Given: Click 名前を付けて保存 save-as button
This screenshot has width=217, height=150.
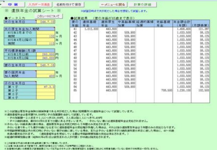Looking at the screenshot, I should (65, 5).
